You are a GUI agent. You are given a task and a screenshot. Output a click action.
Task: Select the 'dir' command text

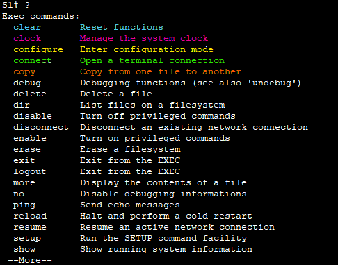(22, 105)
